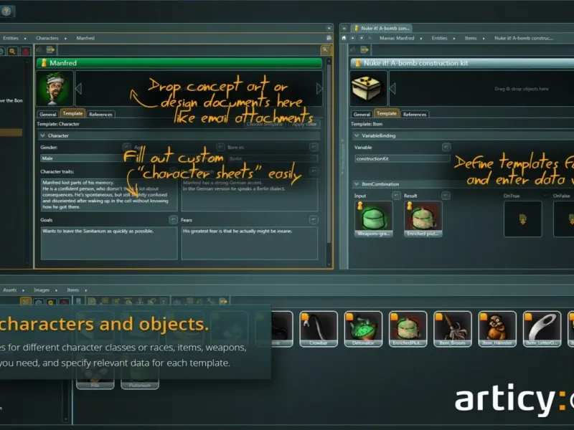Click the search magnifier icon in the Characters navigator

pos(12,51)
